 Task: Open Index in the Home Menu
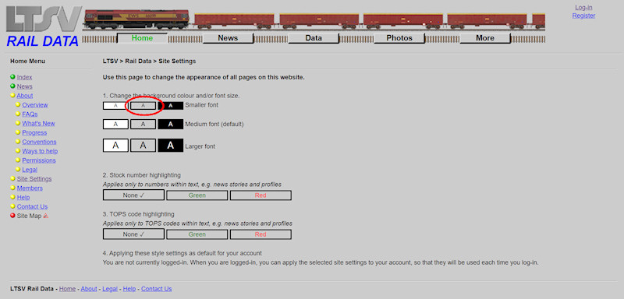click(x=24, y=77)
